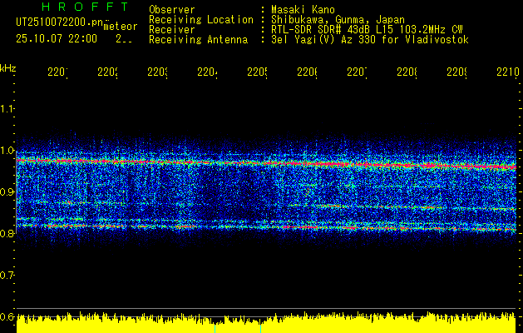
Task: Click the 2202 time axis label
Action: [108, 72]
